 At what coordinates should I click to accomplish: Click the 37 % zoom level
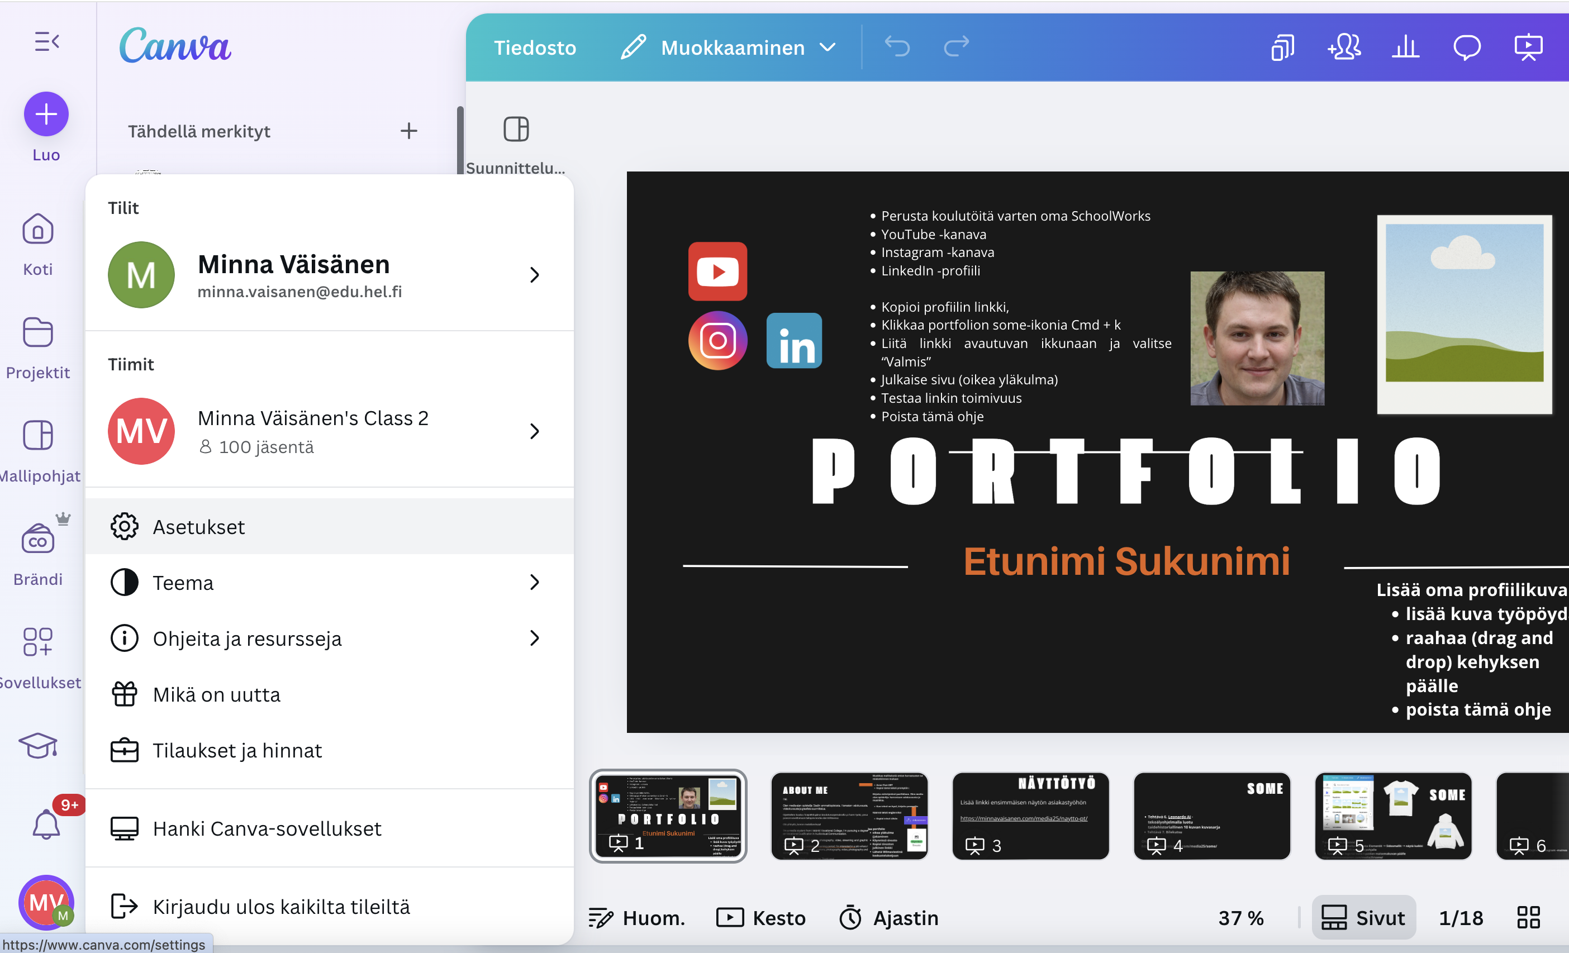point(1240,917)
